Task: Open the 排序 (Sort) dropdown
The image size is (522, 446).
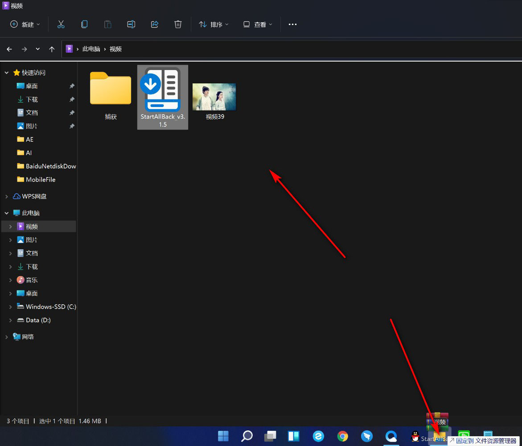Action: 214,25
